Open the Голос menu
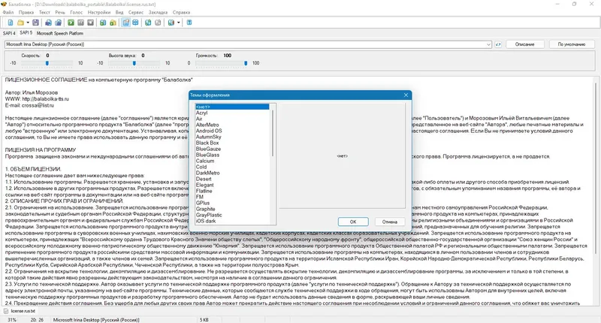Viewport: 601px width, 323px height. pyautogui.click(x=77, y=12)
